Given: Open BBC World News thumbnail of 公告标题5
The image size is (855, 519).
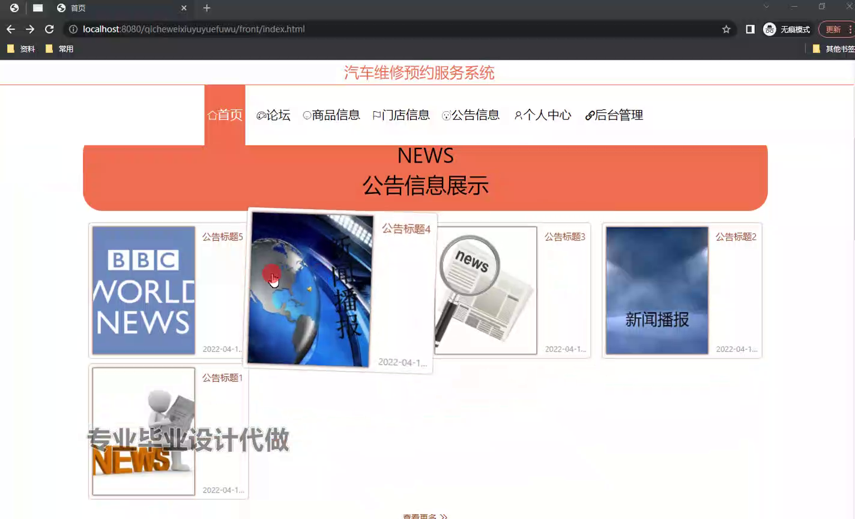Looking at the screenshot, I should click(x=144, y=290).
